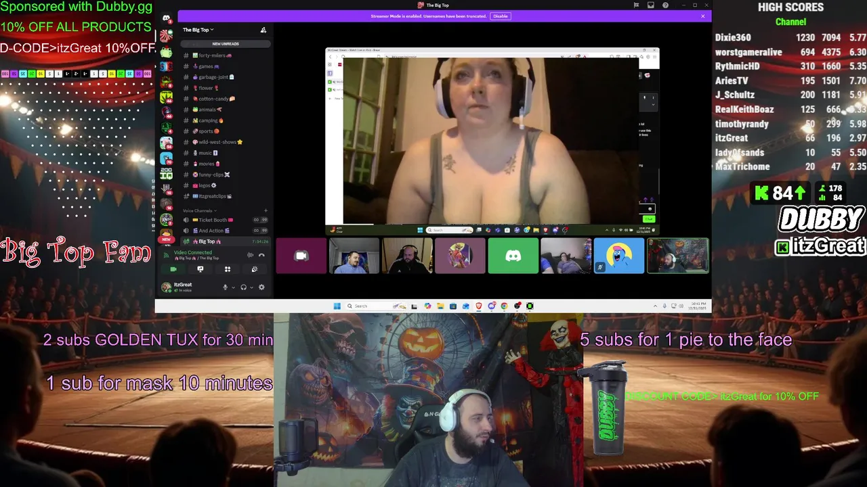Viewport: 867px width, 487px height.
Task: Open the Brave browser taskbar icon
Action: [479, 306]
